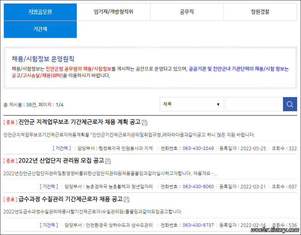Click the 채용/시험정보 운영원칙 heading
This screenshot has height=235, width=301.
tap(43, 59)
